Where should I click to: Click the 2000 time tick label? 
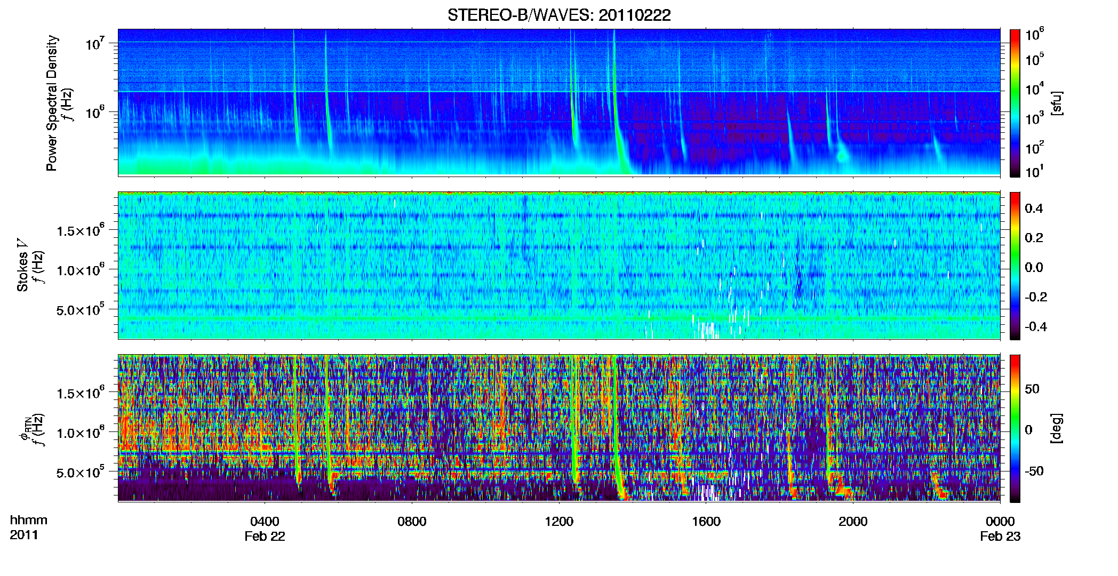tap(853, 521)
